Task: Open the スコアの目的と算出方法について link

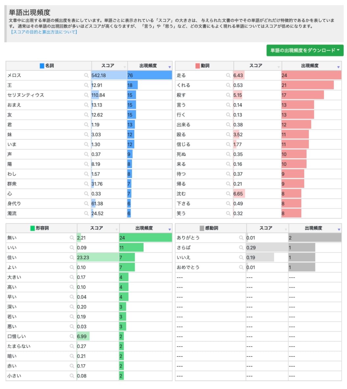Action: [x=44, y=32]
